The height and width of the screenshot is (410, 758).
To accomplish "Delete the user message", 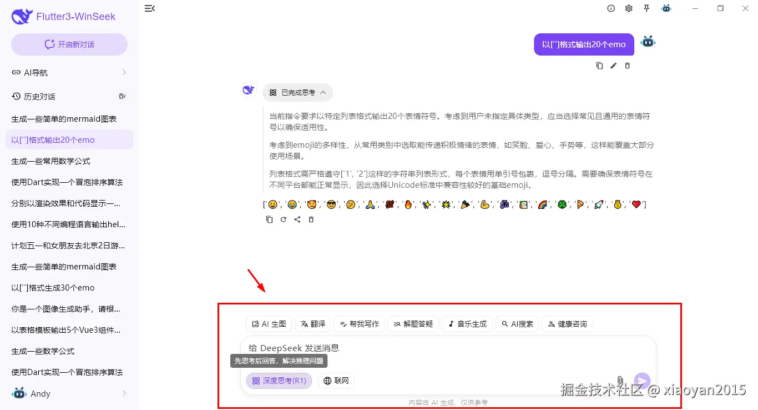I will [627, 65].
